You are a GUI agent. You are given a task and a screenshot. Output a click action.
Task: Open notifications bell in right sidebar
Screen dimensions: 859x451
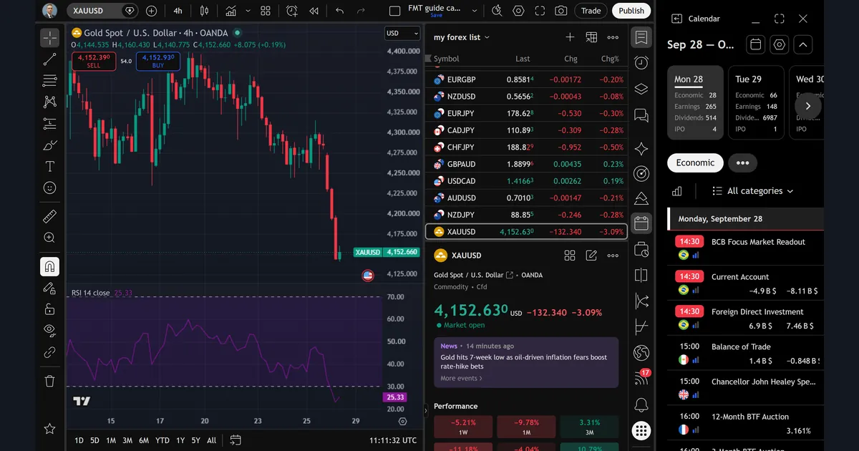pos(641,405)
